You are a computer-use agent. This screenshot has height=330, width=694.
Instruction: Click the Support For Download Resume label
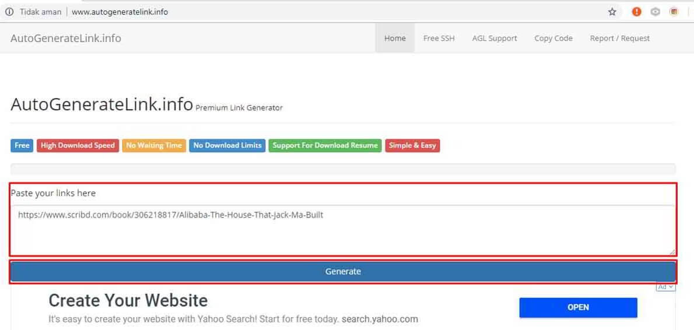coord(325,146)
